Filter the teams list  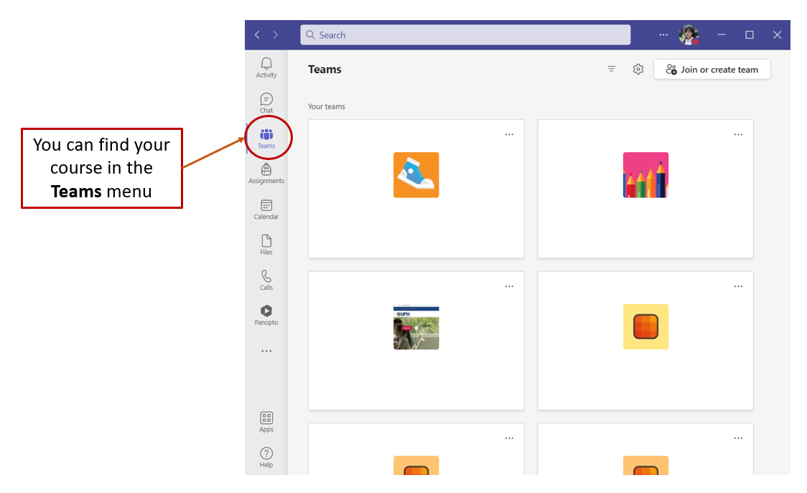[612, 69]
